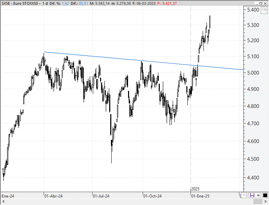The height and width of the screenshot is (205, 269).
Task: Click the 5.200 price axis label
Action: pyautogui.click(x=253, y=41)
